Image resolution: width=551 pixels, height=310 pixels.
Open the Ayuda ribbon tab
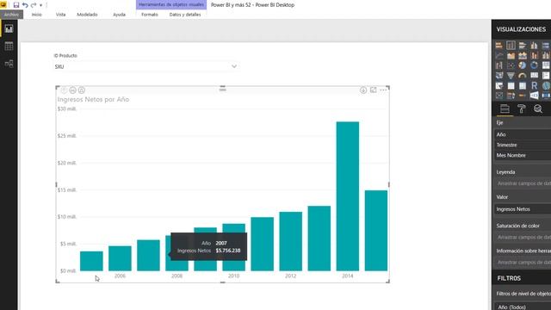pos(119,15)
